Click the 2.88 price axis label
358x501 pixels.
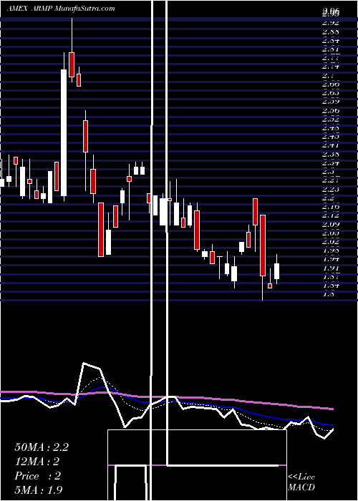click(x=331, y=31)
